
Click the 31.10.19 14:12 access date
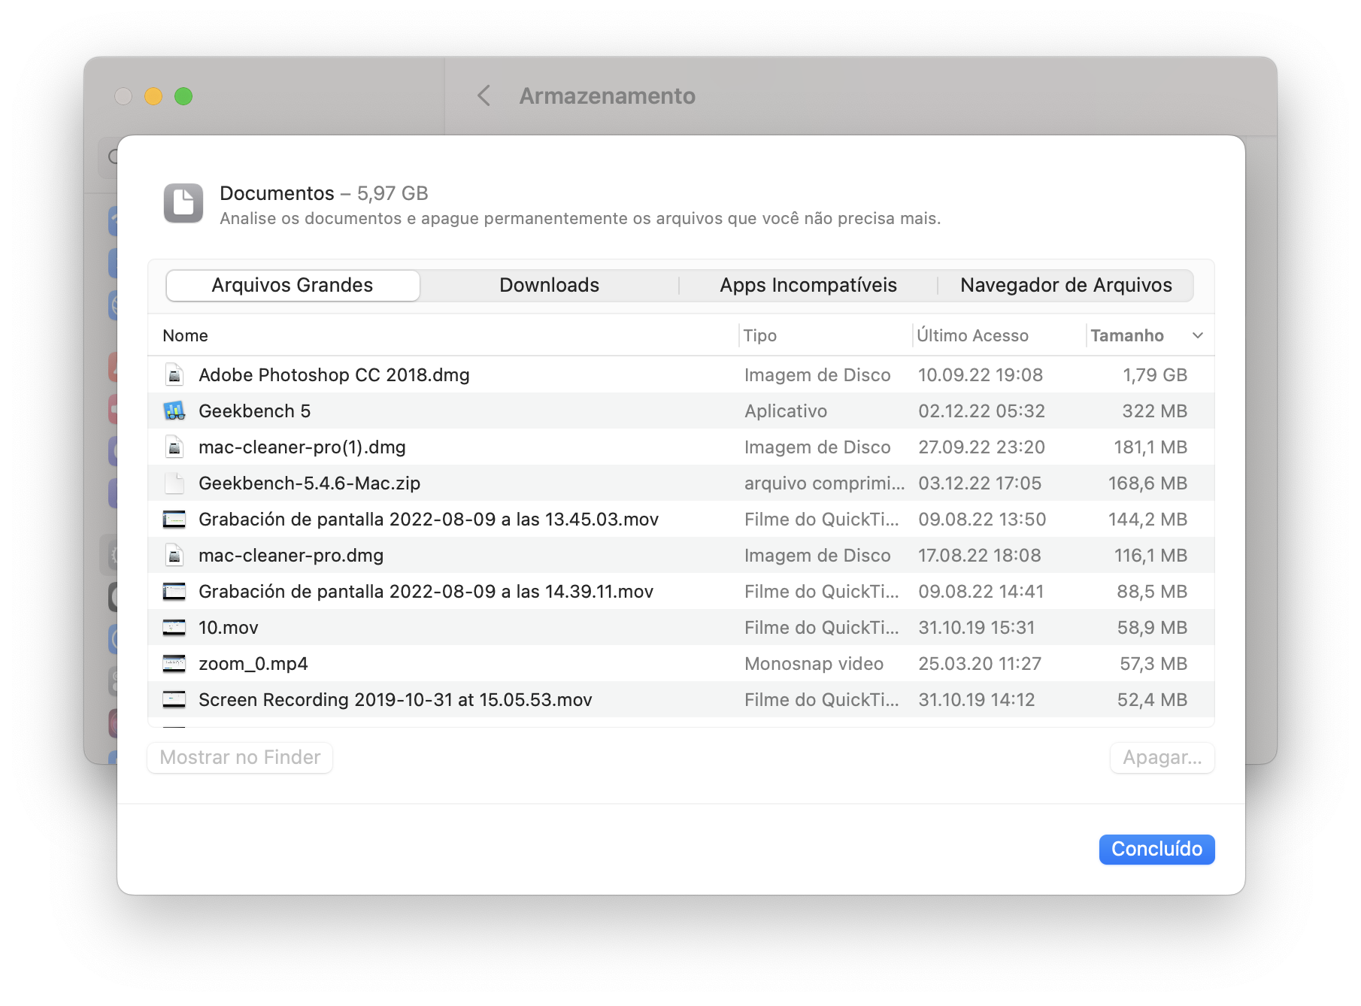(x=976, y=699)
